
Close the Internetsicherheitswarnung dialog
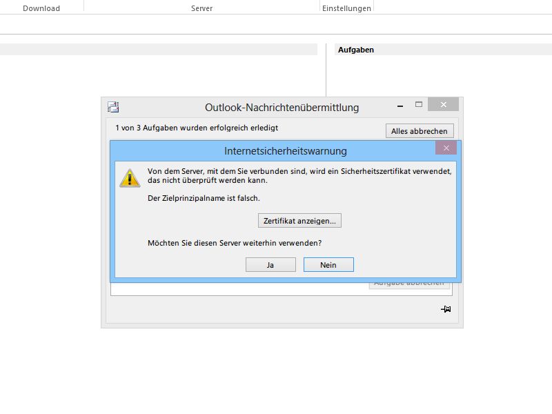click(446, 148)
